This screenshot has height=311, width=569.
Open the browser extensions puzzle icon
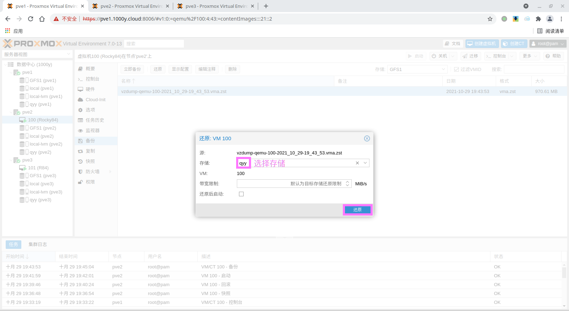tap(538, 19)
